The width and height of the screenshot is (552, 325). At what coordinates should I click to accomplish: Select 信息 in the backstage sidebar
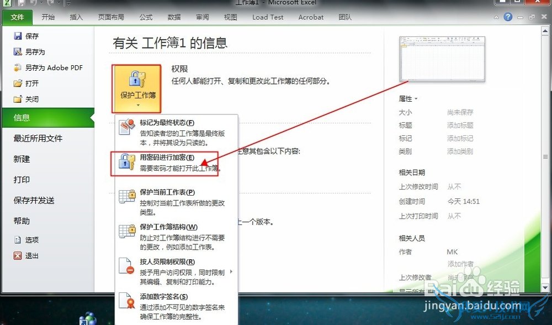48,118
